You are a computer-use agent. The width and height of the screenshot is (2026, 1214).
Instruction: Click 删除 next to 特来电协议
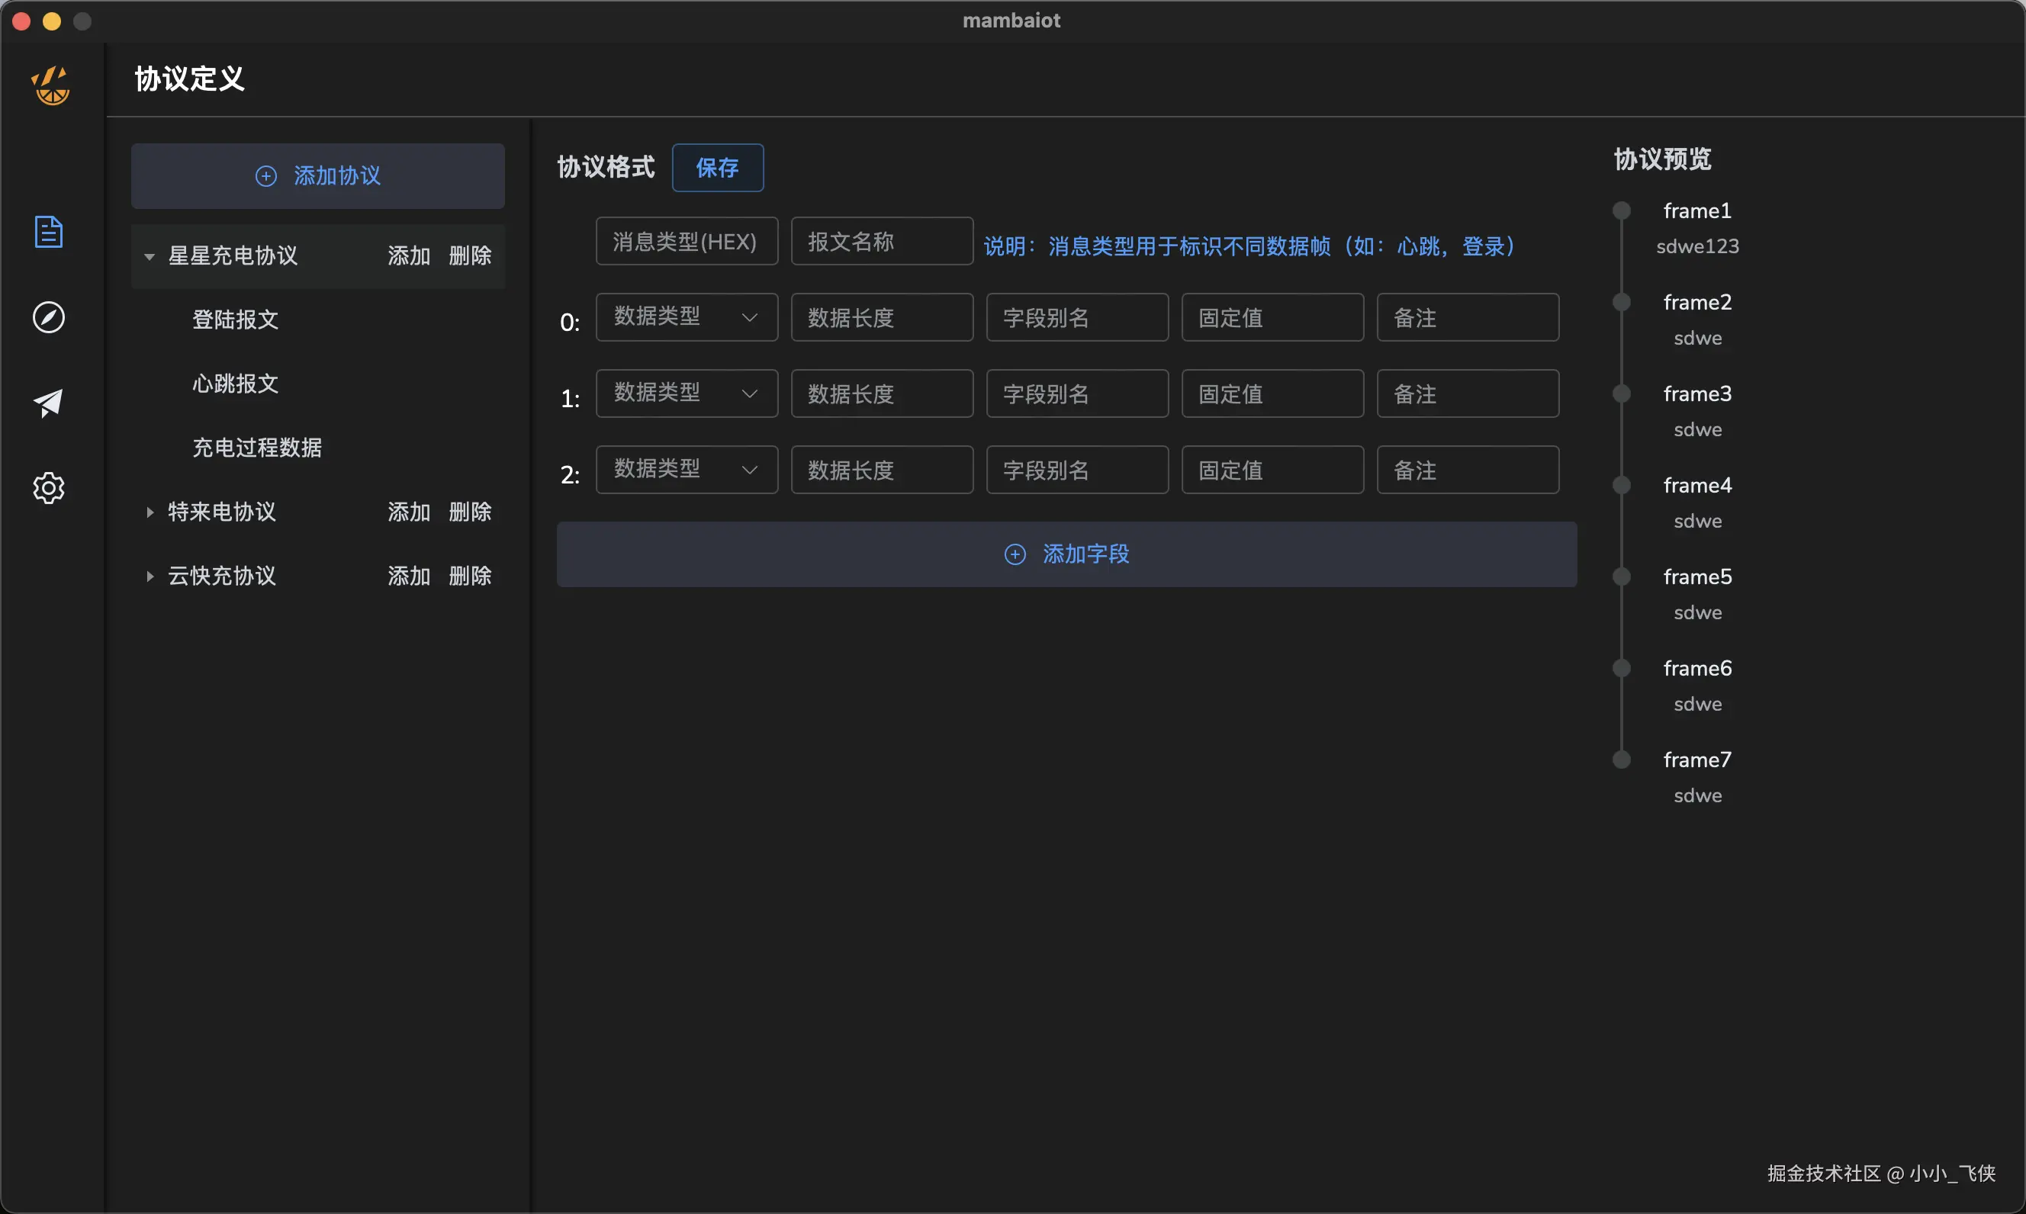tap(470, 512)
